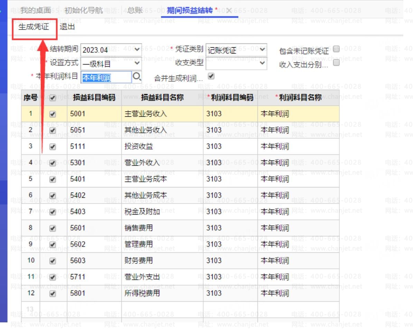Click code cell 5711
413x331 pixels.
click(x=94, y=277)
